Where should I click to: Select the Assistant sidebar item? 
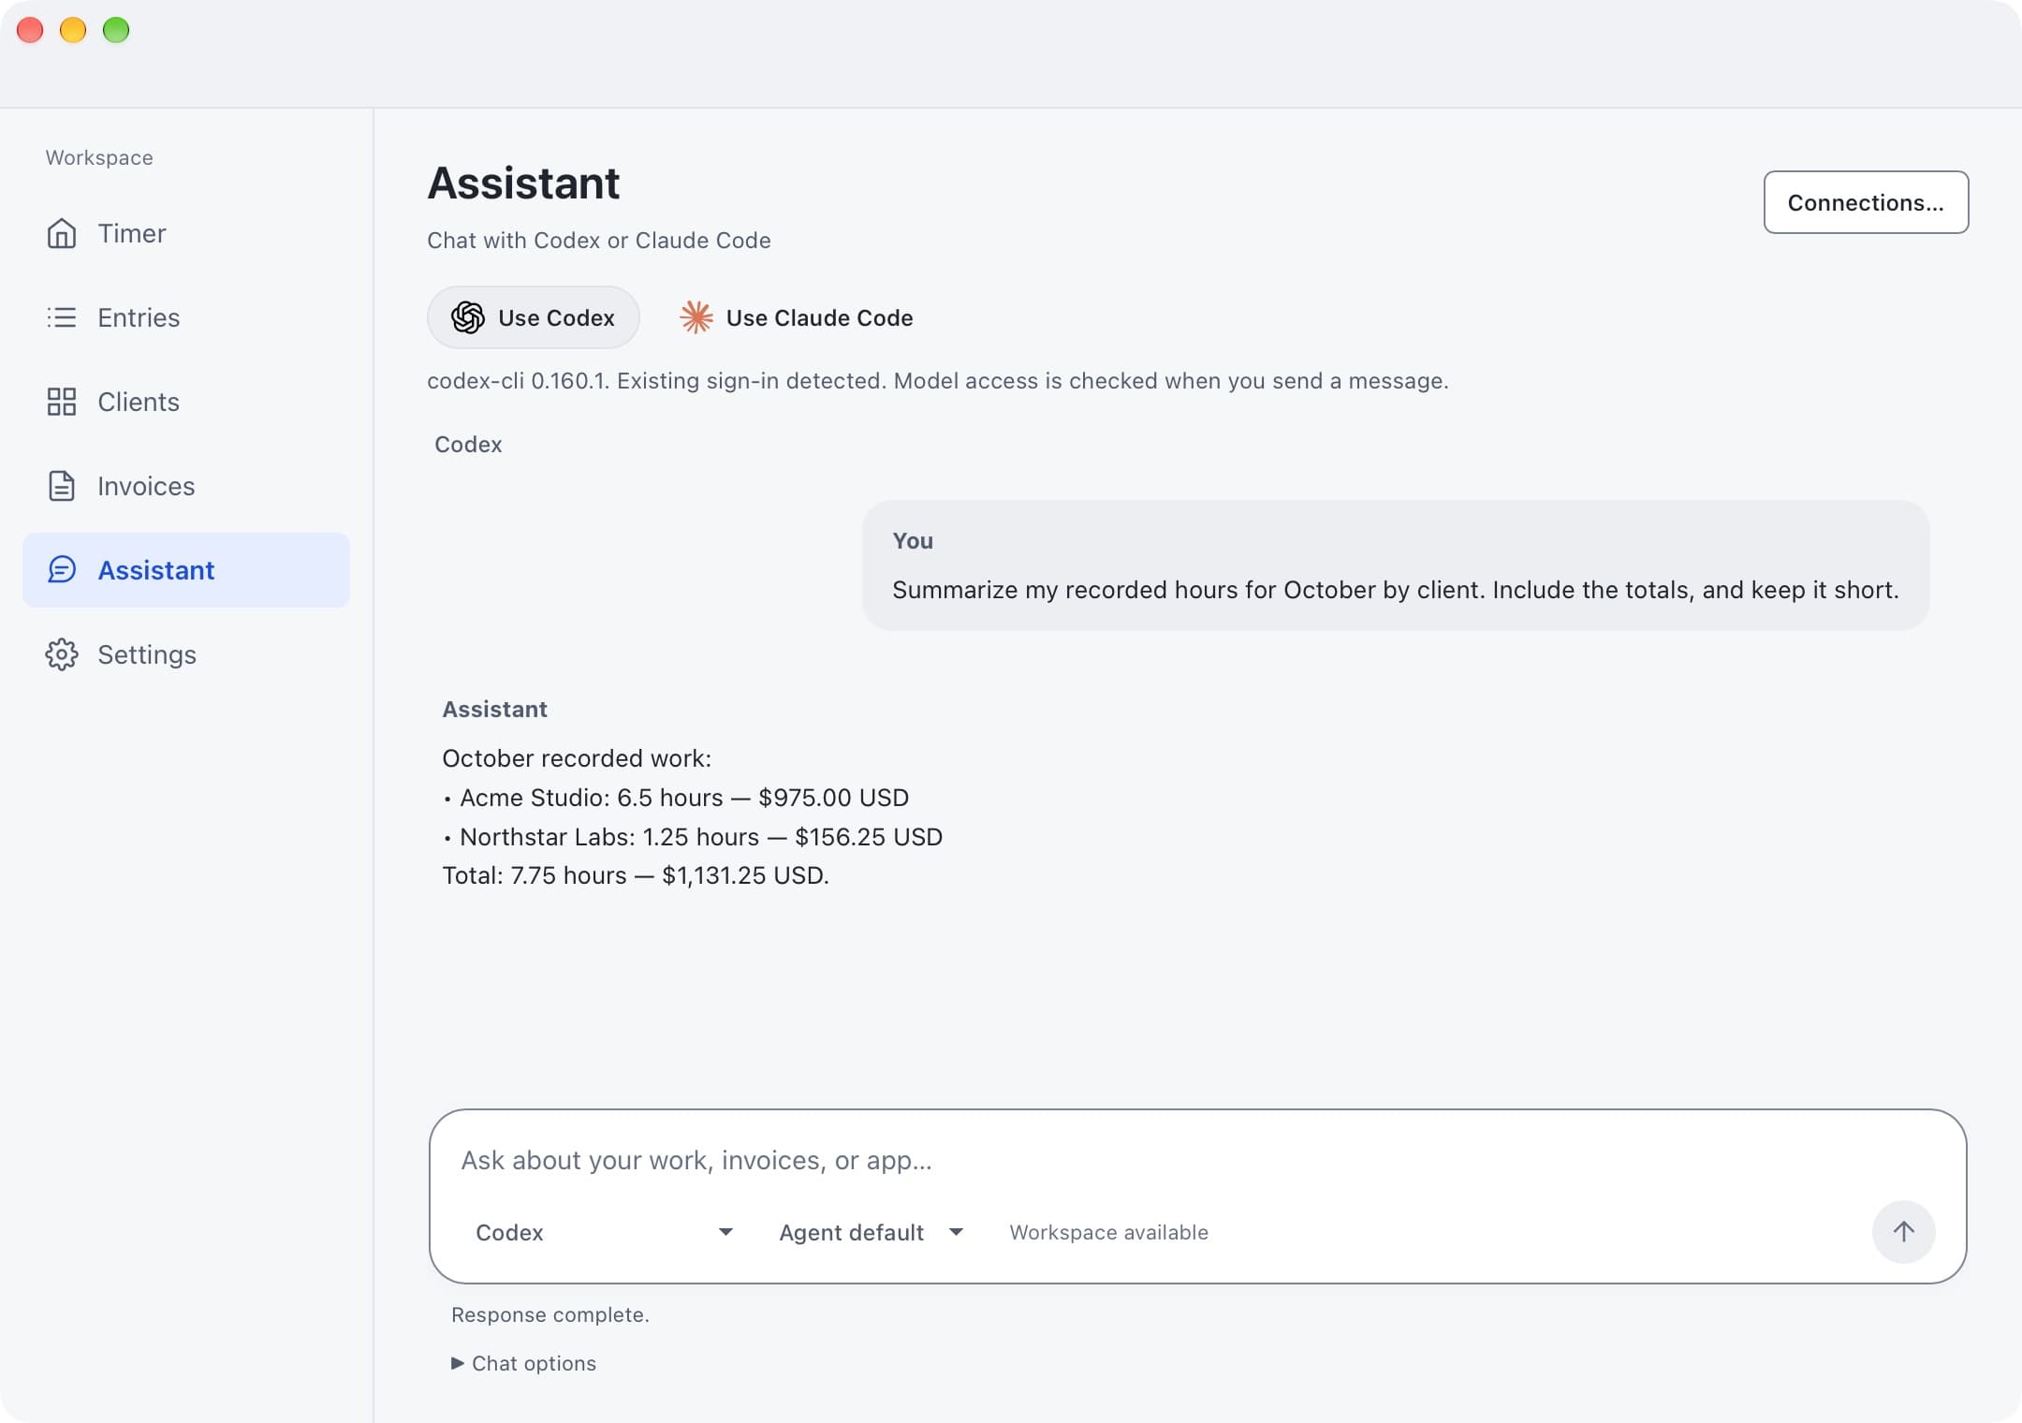coord(186,570)
